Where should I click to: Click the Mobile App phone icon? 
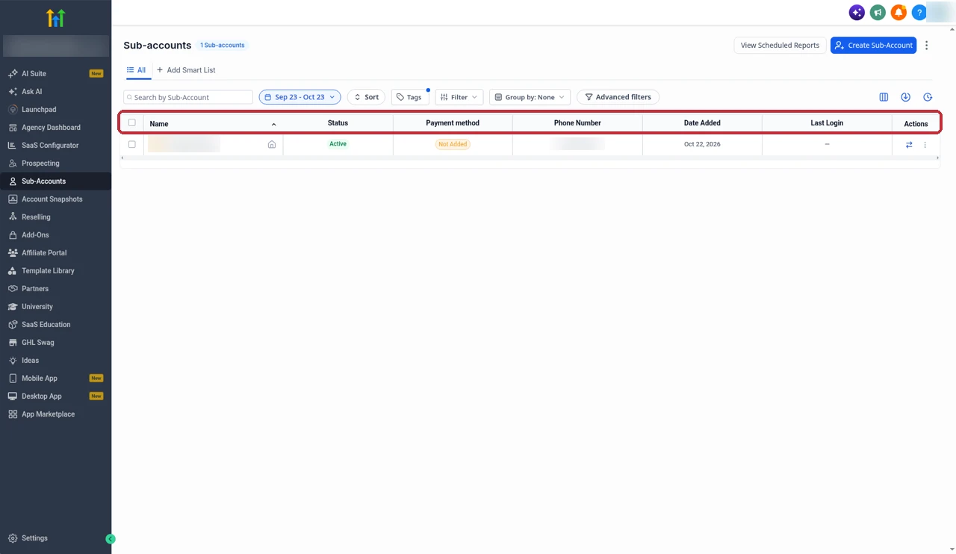(x=13, y=379)
